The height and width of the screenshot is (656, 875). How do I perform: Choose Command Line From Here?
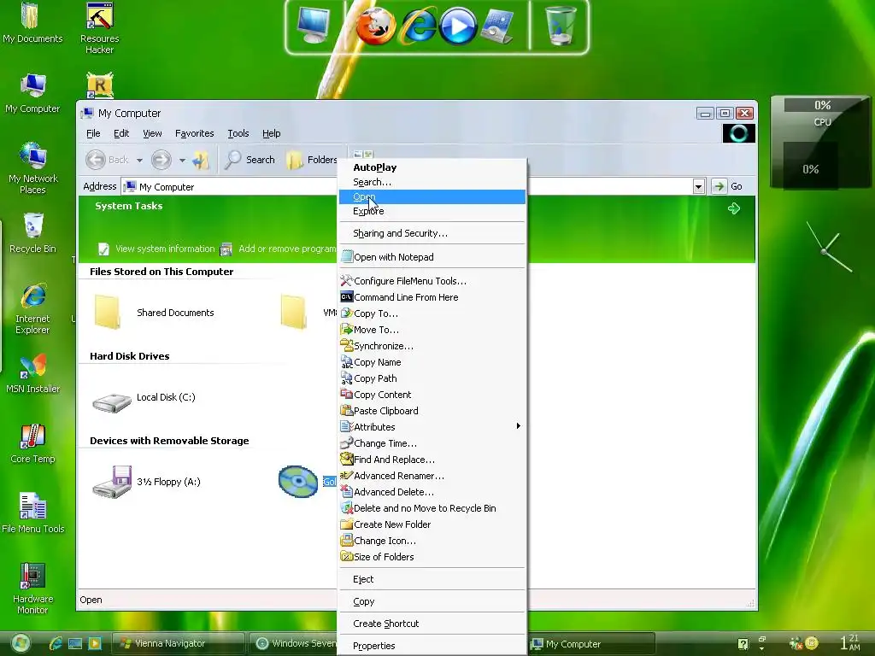(432, 297)
